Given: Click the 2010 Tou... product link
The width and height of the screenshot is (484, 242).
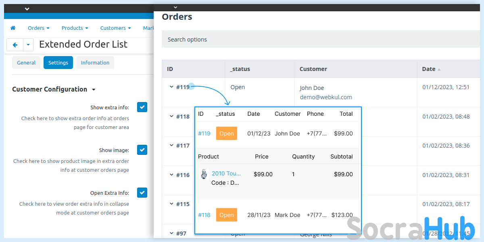Looking at the screenshot, I should pyautogui.click(x=226, y=173).
